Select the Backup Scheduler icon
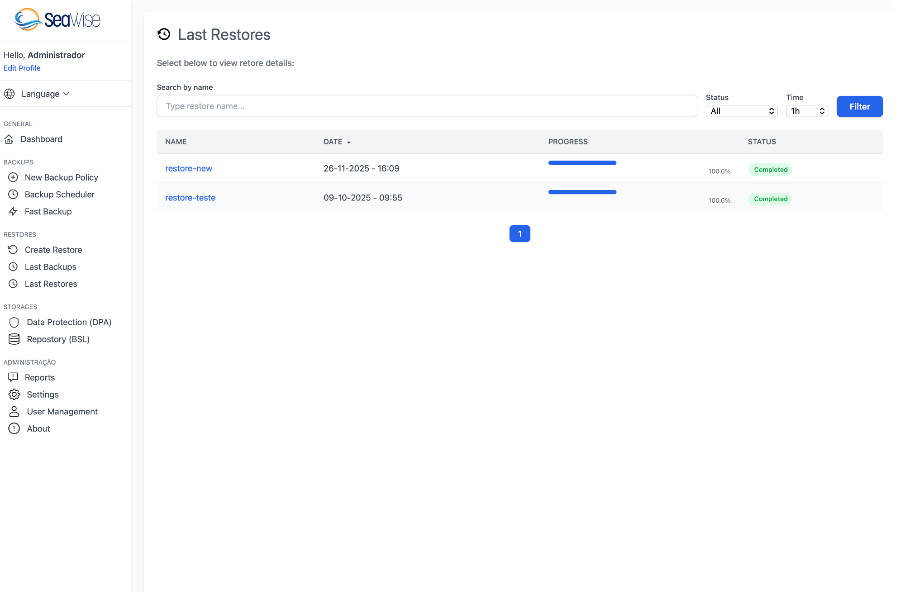The image size is (905, 594). pos(14,194)
